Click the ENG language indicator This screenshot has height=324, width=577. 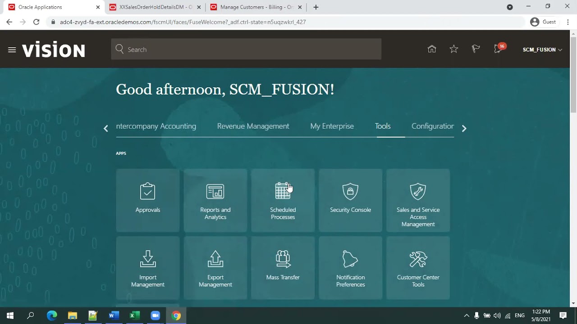point(520,315)
